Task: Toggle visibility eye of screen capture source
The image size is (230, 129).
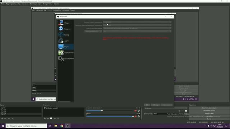Action: [x=45, y=108]
